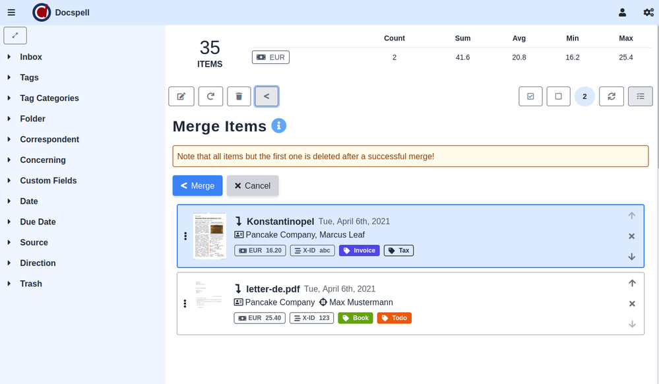Open the user profile menu
This screenshot has width=659, height=384.
pos(622,13)
